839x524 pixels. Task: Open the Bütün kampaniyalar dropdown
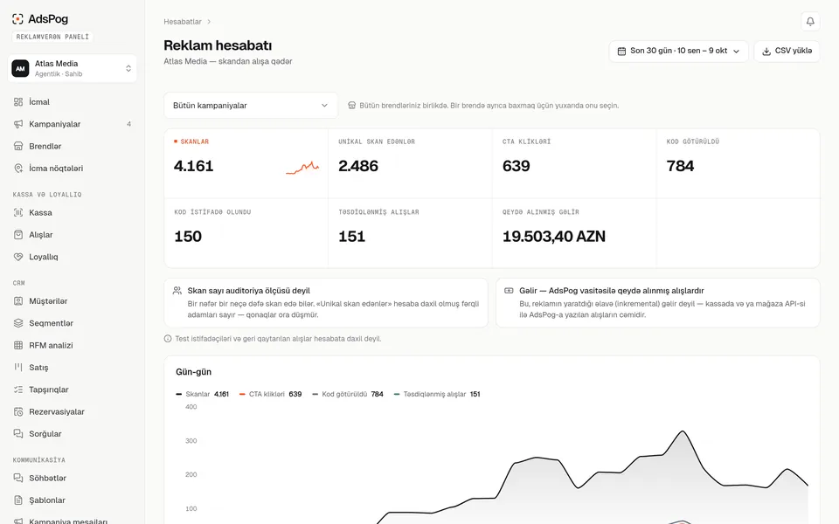[251, 106]
